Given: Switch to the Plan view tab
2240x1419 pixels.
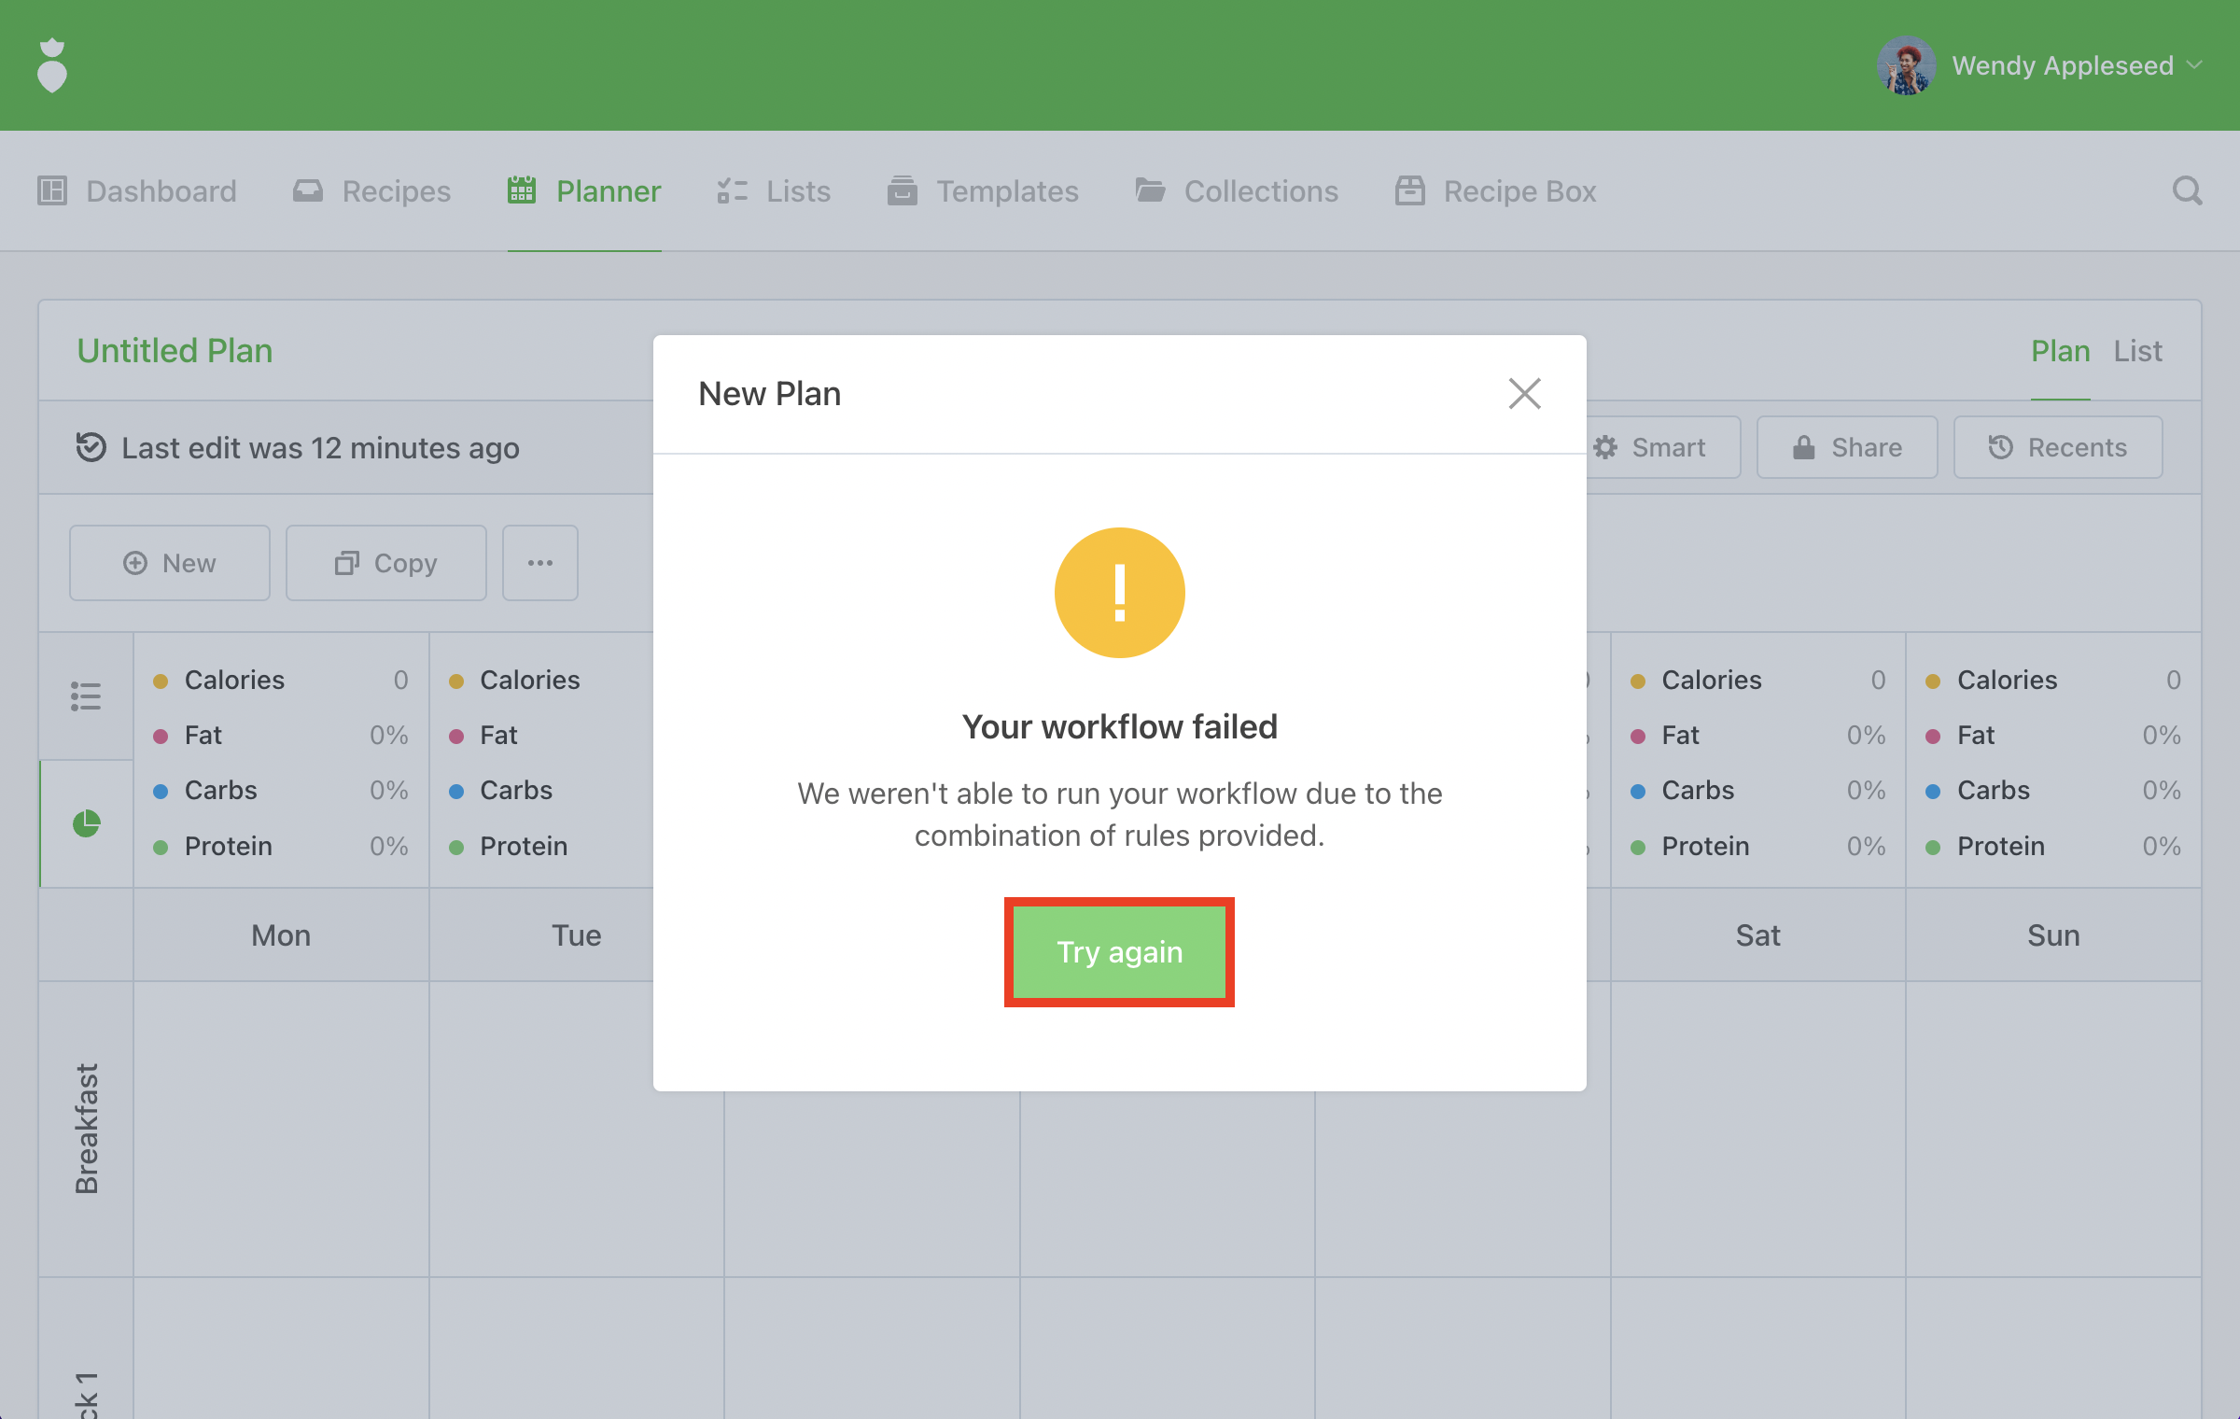Looking at the screenshot, I should coord(2060,351).
